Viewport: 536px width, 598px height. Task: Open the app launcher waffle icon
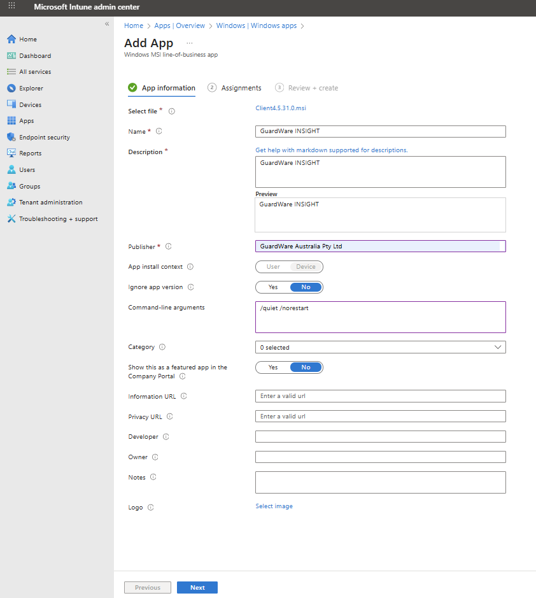pos(11,6)
